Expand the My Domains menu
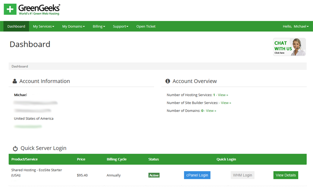This screenshot has width=313, height=188. (x=73, y=26)
